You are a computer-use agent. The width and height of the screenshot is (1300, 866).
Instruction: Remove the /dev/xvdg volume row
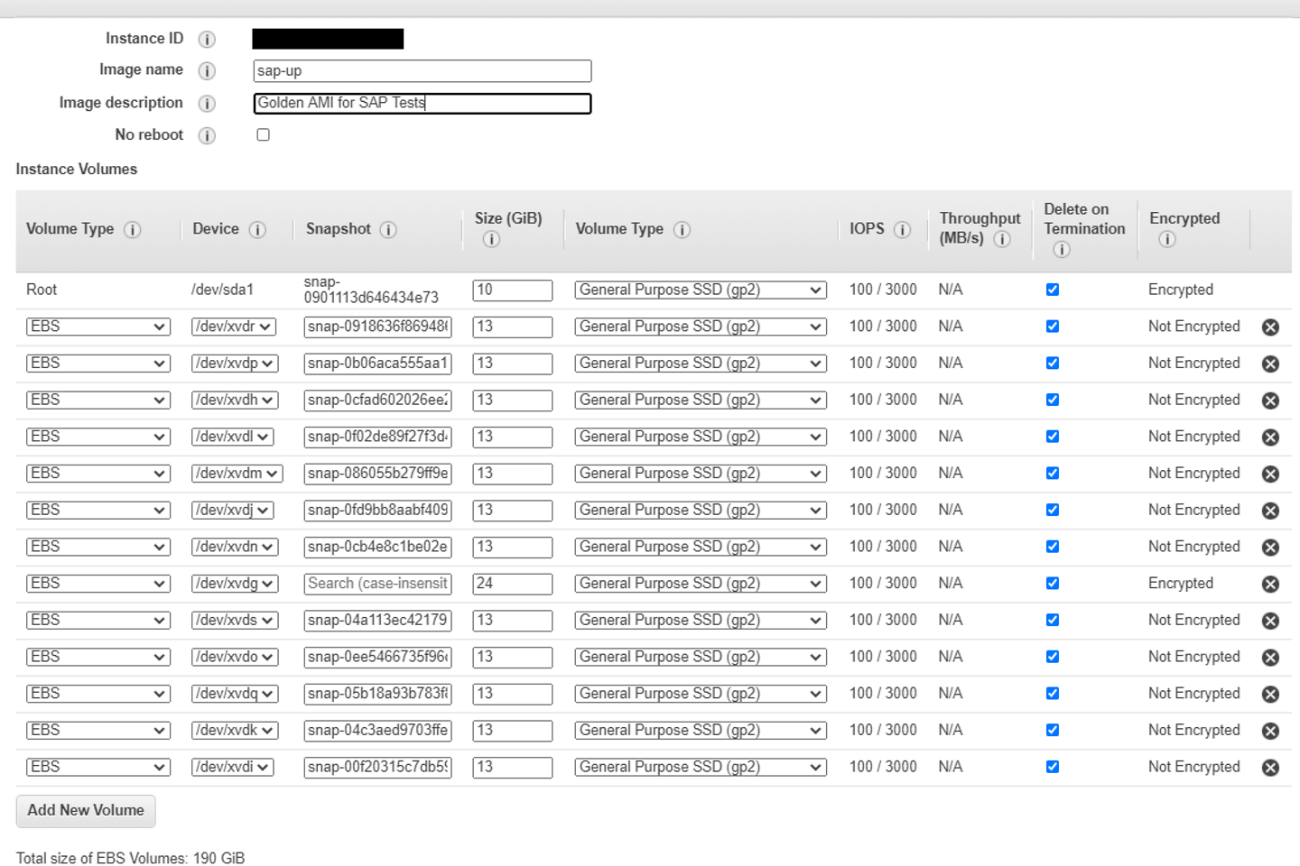pyautogui.click(x=1270, y=584)
